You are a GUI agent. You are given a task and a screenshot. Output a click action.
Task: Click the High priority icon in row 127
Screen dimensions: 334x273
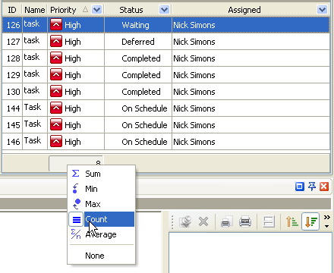pos(56,42)
